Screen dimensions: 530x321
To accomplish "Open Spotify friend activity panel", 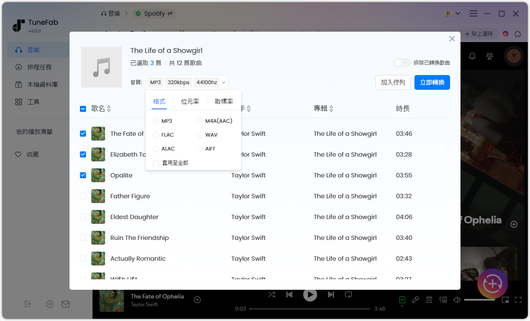I will [x=490, y=56].
